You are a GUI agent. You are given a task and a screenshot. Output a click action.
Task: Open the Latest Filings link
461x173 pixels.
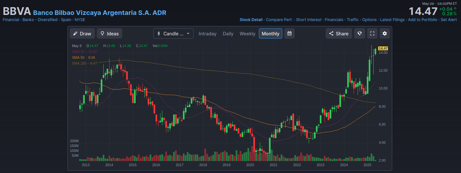(392, 20)
